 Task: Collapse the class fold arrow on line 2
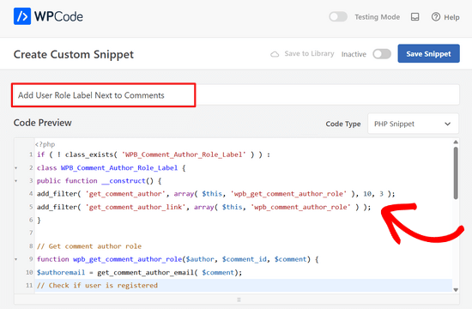pyautogui.click(x=16, y=167)
